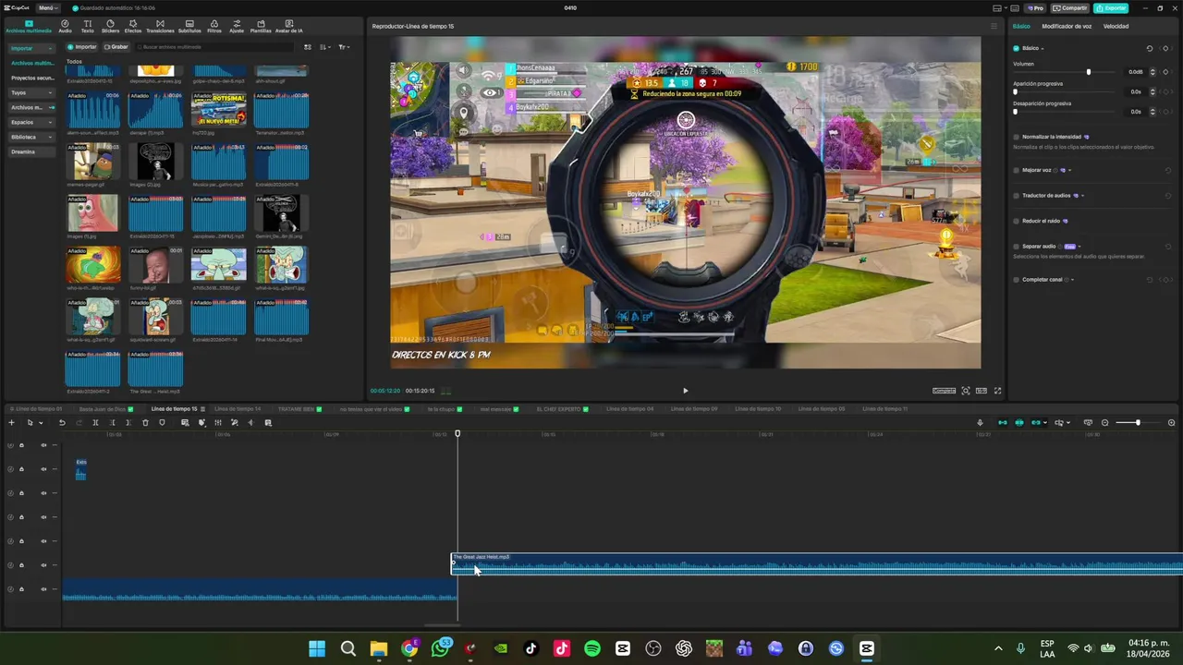This screenshot has height=665, width=1183.
Task: Expand Traductor de audios options
Action: 1082,196
